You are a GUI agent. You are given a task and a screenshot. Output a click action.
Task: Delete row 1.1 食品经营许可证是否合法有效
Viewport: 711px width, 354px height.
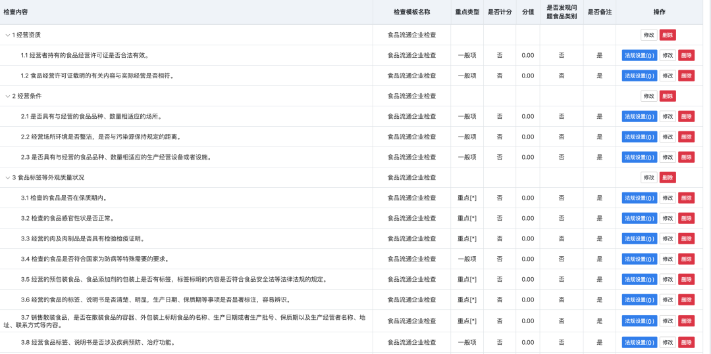(686, 55)
